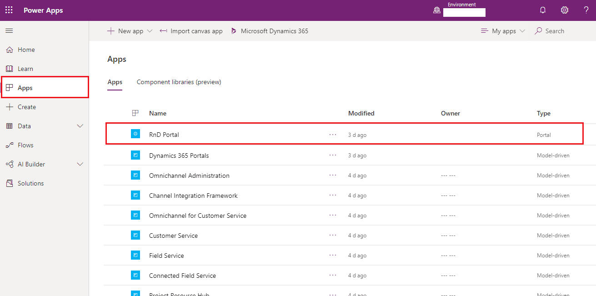Click the environment picker at top
The image size is (596, 296).
point(464,12)
